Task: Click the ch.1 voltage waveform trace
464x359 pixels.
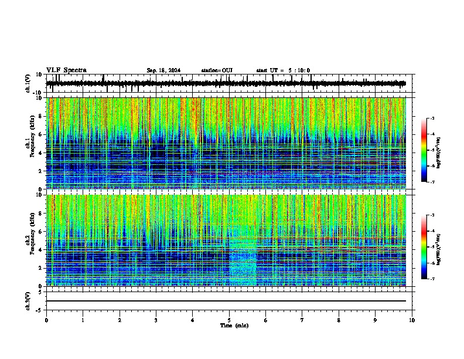Action: 226,83
